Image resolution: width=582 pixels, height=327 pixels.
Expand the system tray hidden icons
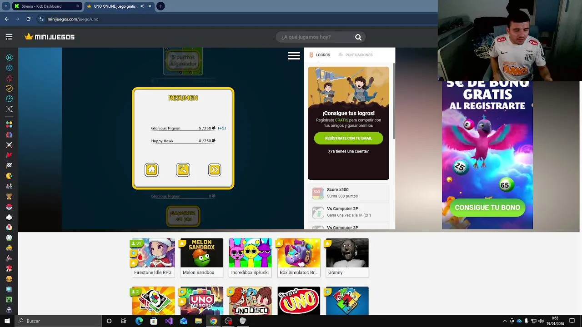pyautogui.click(x=505, y=321)
